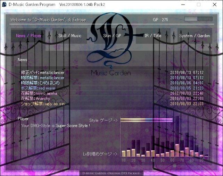This screenshot has height=176, width=223.
Task: Maximize the D-Music Garden window
Action: [199, 5]
